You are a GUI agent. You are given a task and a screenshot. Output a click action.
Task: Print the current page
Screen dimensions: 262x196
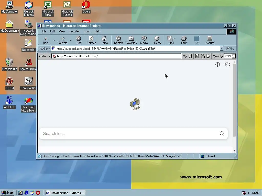184,40
